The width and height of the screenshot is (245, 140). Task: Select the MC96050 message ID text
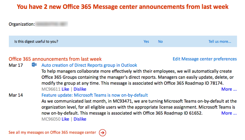point(51,119)
